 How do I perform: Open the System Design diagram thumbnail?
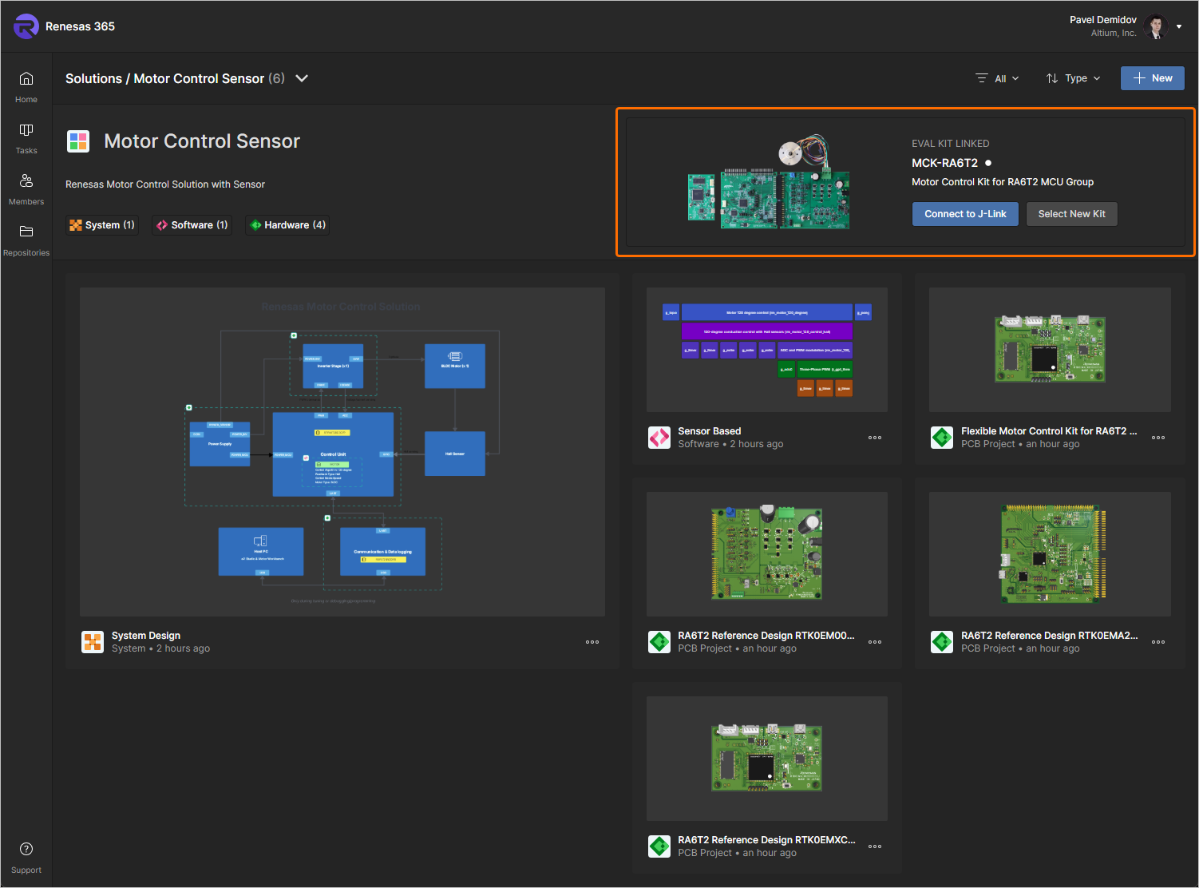(342, 452)
